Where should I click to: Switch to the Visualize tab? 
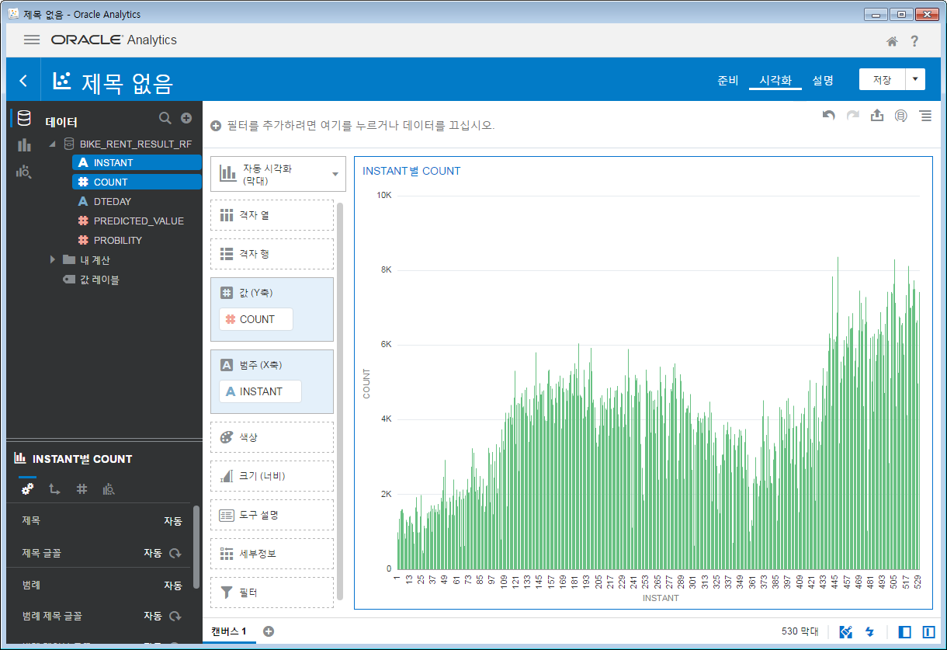pos(775,80)
